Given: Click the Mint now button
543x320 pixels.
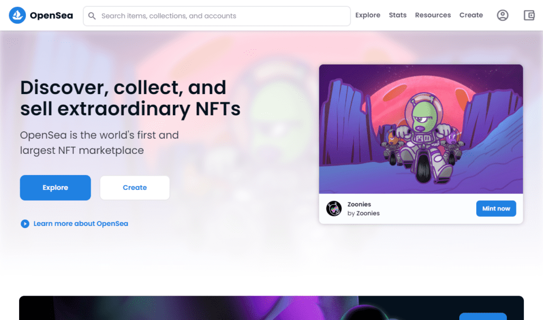Looking at the screenshot, I should click(496, 208).
